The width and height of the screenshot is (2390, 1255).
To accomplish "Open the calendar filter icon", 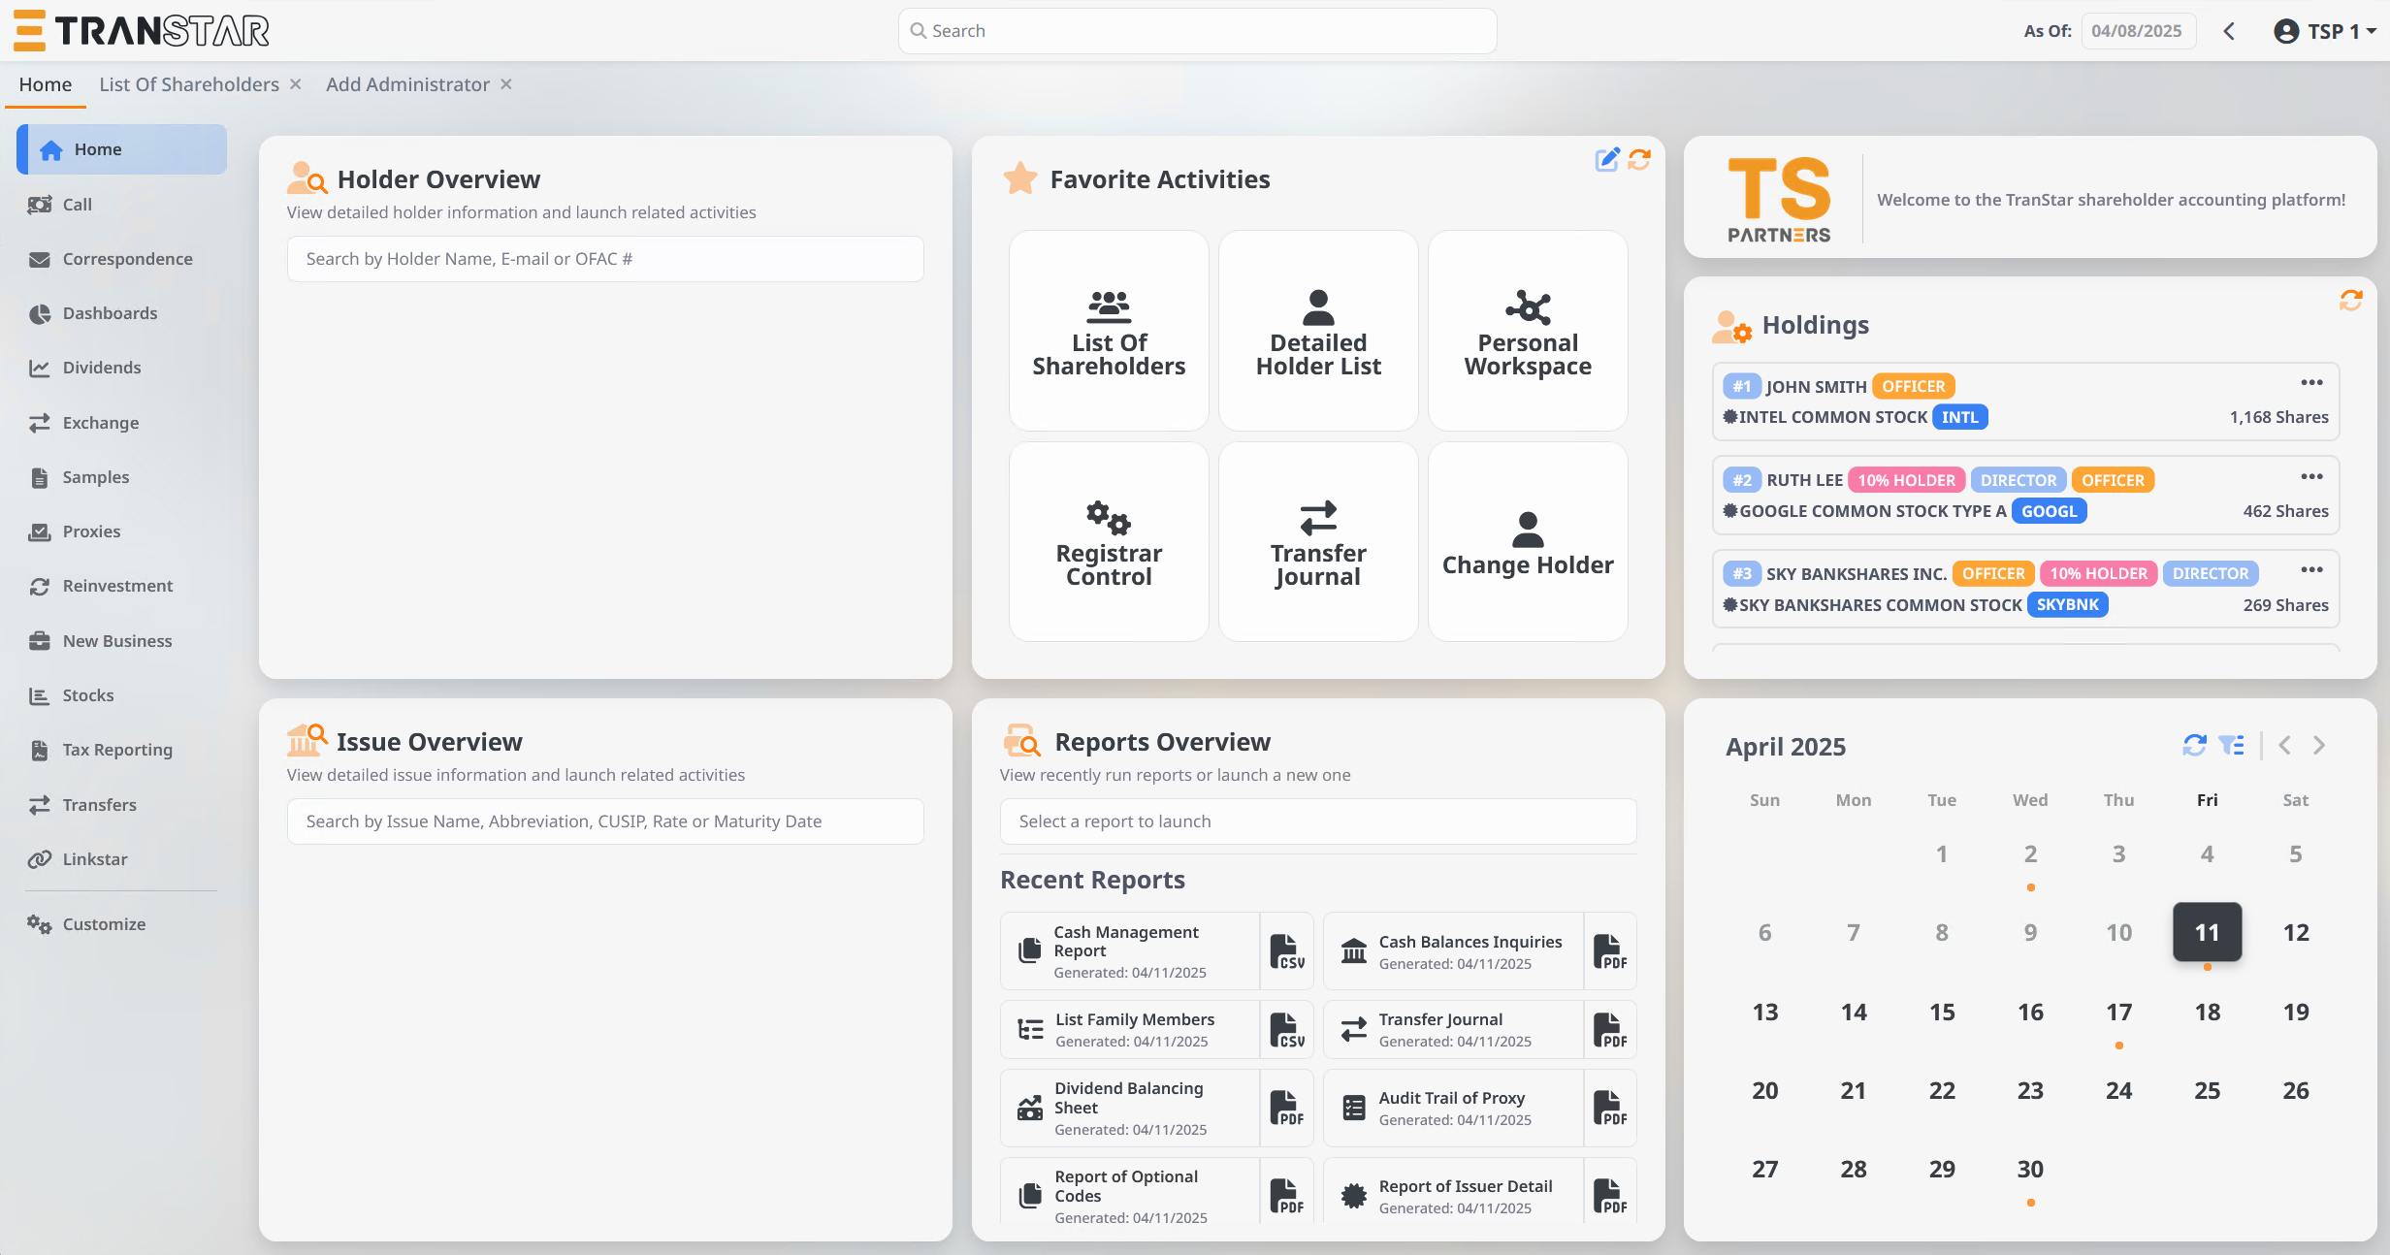I will [x=2232, y=745].
